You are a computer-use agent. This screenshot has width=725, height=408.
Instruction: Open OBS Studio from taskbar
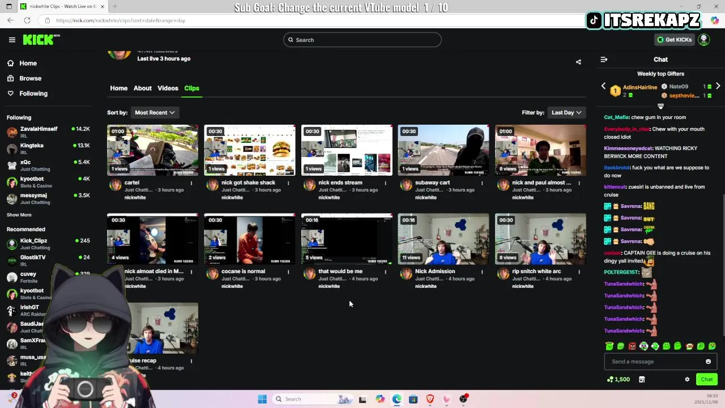click(x=463, y=399)
